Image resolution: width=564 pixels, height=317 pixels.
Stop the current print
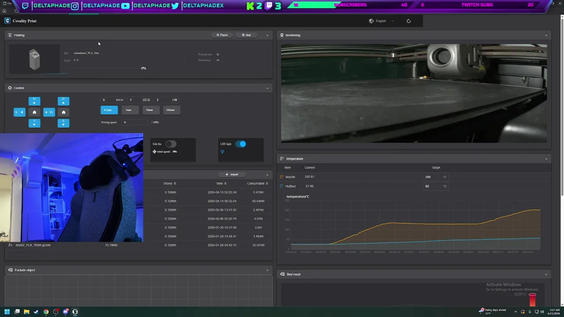pos(246,35)
